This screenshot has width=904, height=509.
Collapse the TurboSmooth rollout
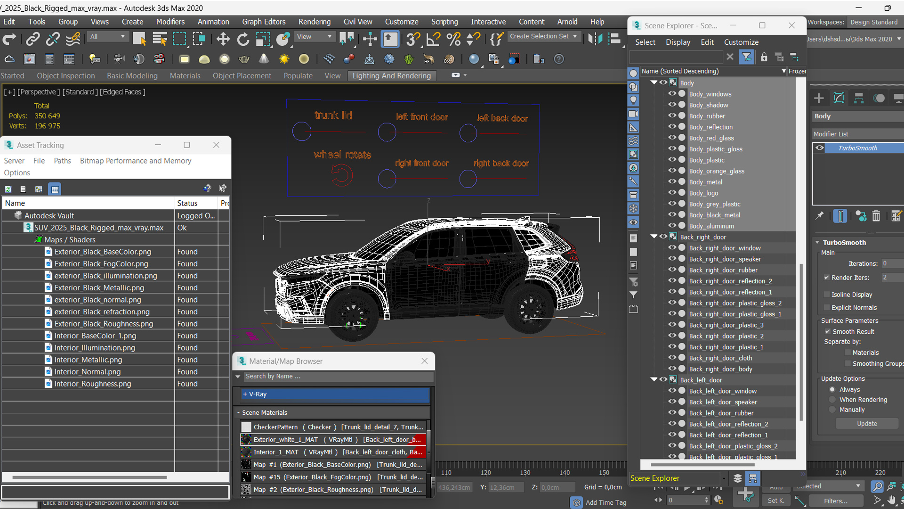pos(817,242)
